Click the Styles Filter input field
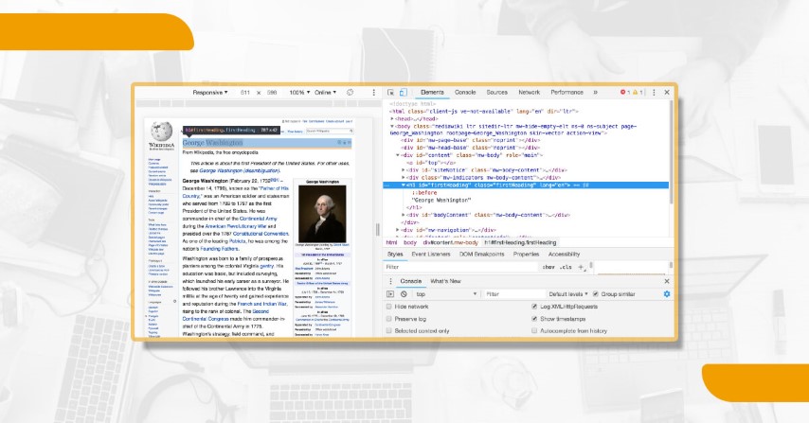 [461, 267]
